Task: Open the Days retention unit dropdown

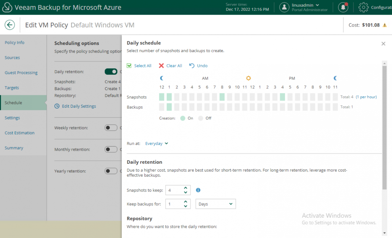Action: [x=215, y=204]
